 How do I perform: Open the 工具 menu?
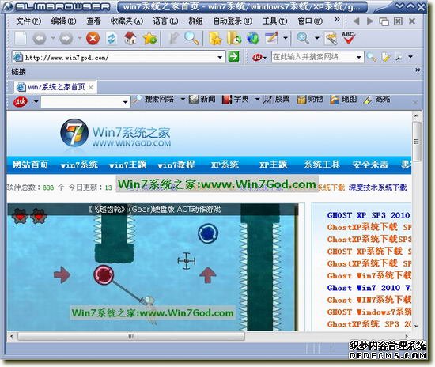tap(274, 21)
